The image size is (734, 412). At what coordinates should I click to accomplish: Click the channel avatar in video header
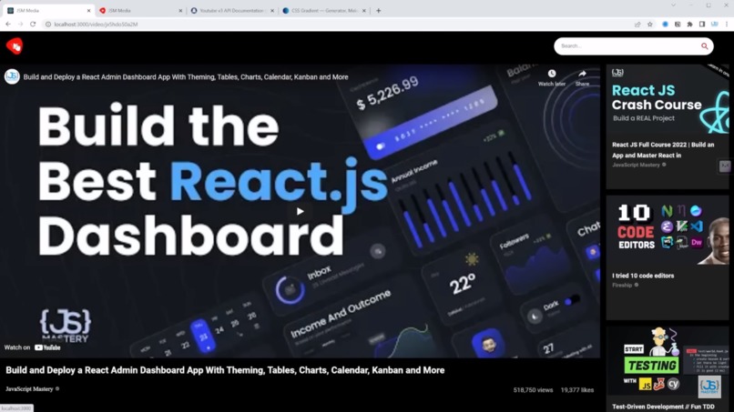(x=12, y=76)
